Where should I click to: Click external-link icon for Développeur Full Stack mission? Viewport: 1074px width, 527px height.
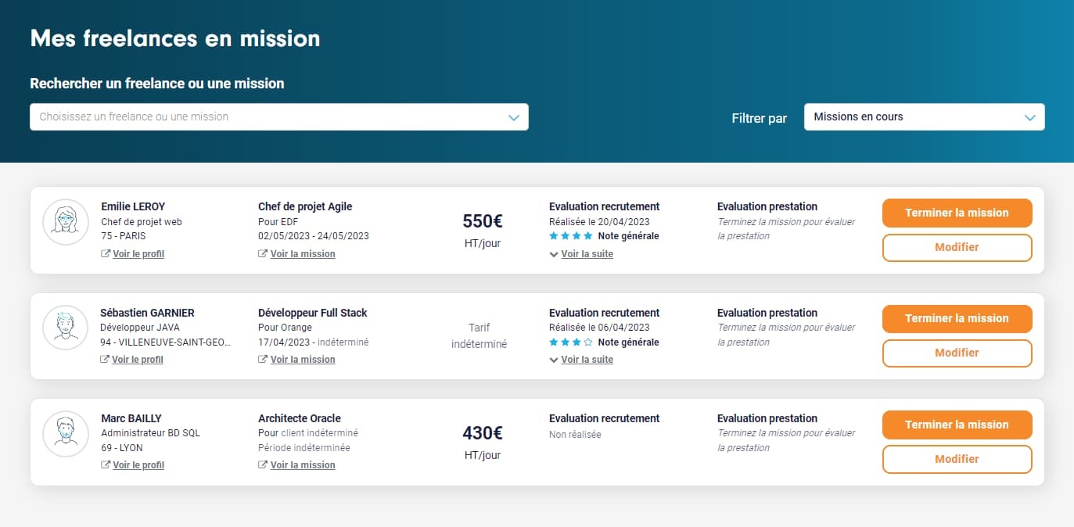(263, 360)
